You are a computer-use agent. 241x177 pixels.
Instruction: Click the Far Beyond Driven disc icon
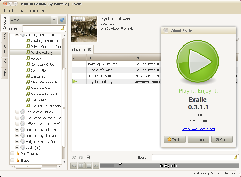[x=23, y=112]
